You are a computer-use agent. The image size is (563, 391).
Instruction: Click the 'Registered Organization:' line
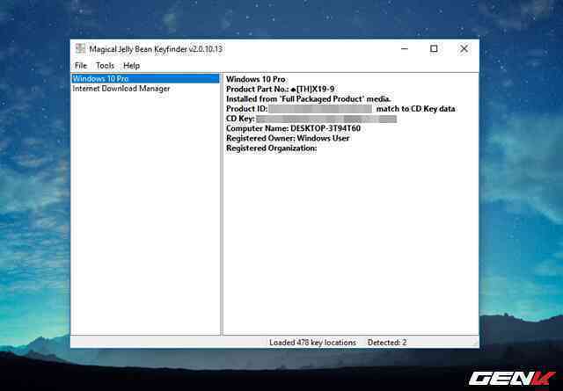point(271,148)
